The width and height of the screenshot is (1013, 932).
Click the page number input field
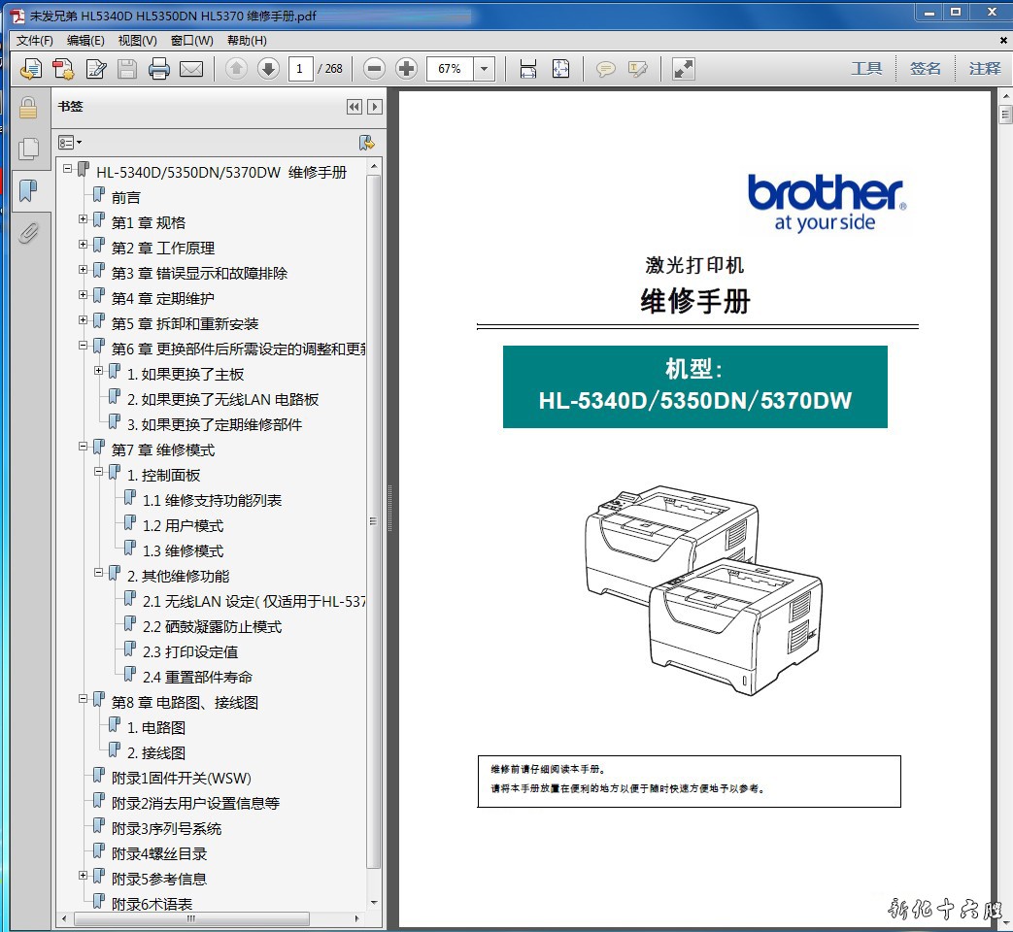[x=300, y=69]
